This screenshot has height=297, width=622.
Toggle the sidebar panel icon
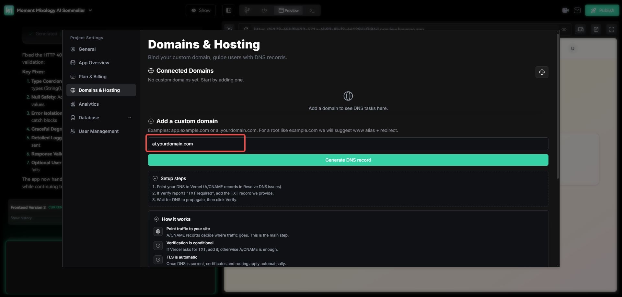coord(229,10)
